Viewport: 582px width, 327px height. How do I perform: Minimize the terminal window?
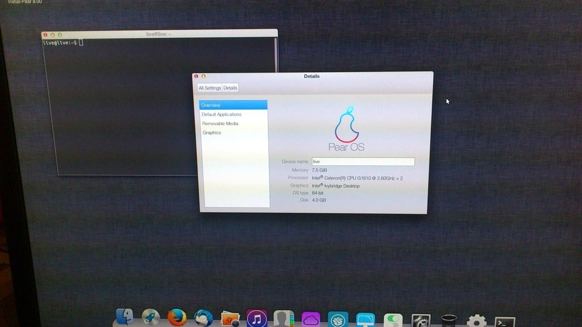click(52, 35)
